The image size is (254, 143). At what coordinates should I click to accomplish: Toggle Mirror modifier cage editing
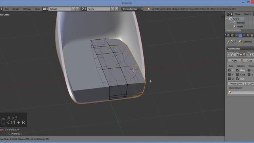pyautogui.click(x=247, y=54)
